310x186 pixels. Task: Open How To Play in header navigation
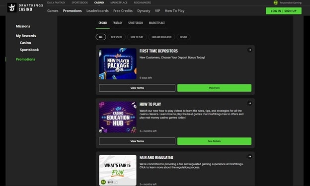[174, 11]
